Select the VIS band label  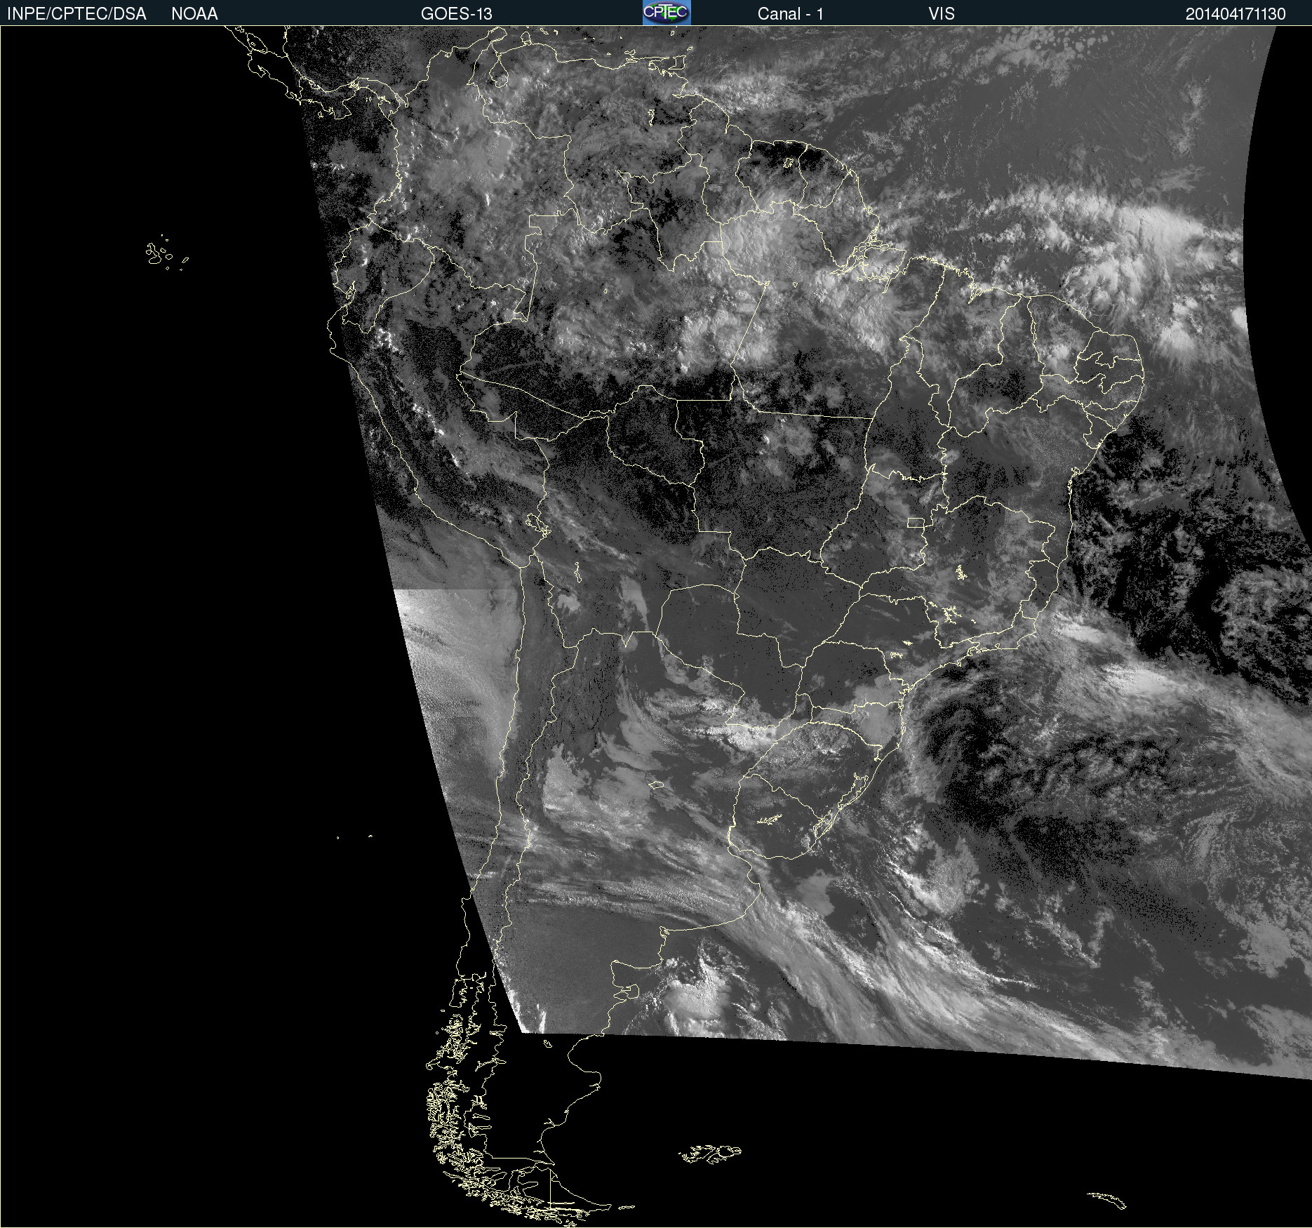click(942, 14)
